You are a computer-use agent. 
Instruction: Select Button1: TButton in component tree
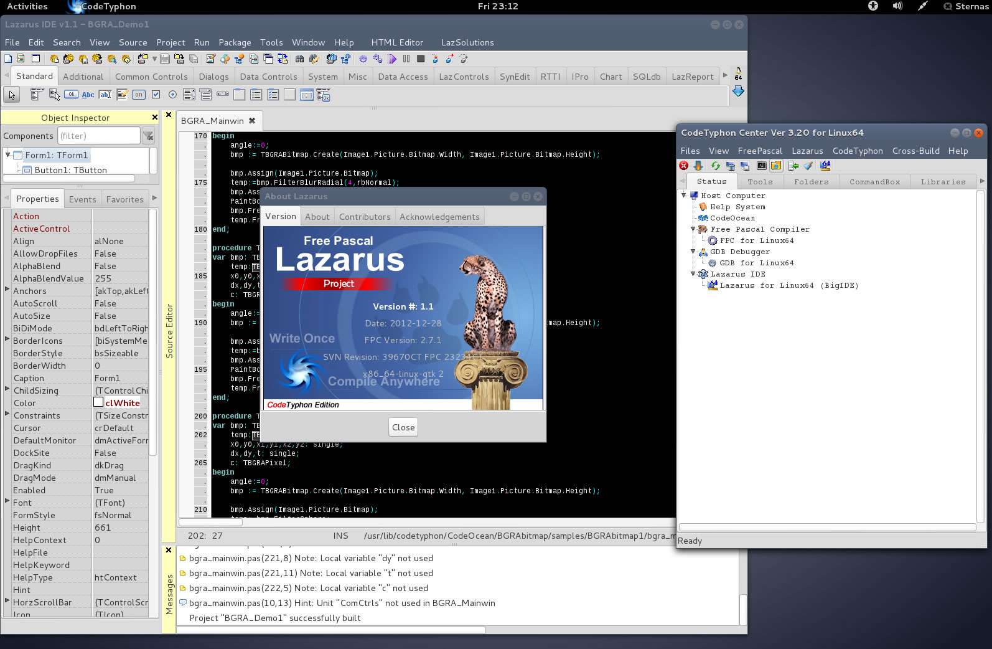(x=70, y=170)
